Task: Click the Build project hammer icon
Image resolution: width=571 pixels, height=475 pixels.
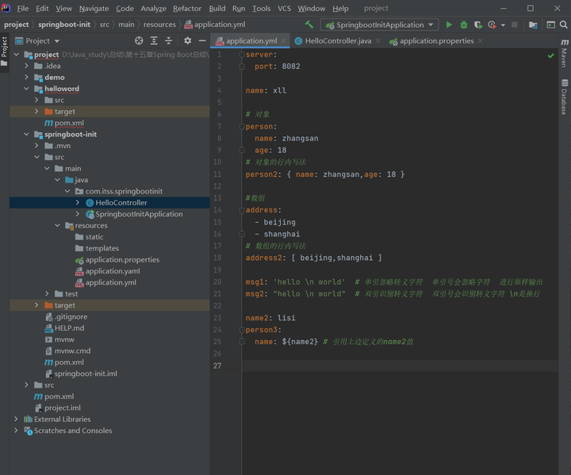Action: pos(309,25)
